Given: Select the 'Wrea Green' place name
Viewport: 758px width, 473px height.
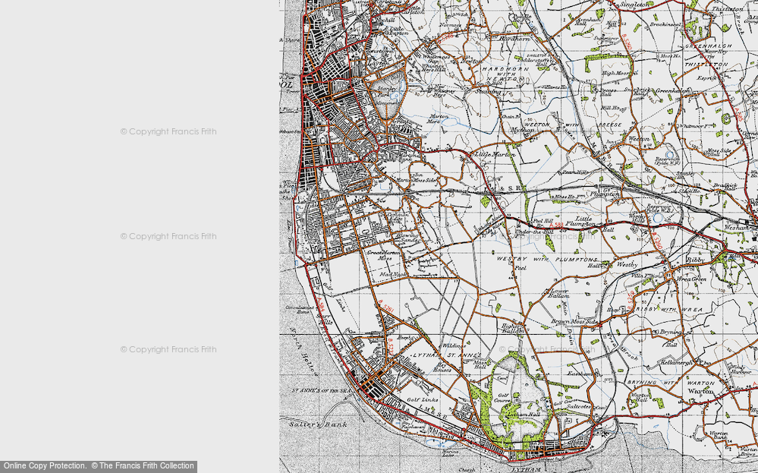Looking at the screenshot, I should [x=690, y=279].
